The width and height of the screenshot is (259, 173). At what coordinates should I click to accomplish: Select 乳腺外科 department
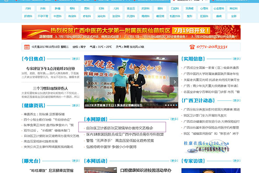point(175,16)
